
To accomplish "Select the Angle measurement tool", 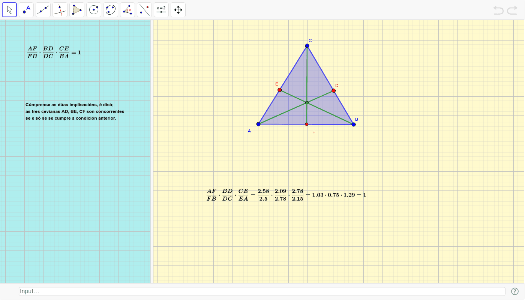I will click(x=127, y=10).
